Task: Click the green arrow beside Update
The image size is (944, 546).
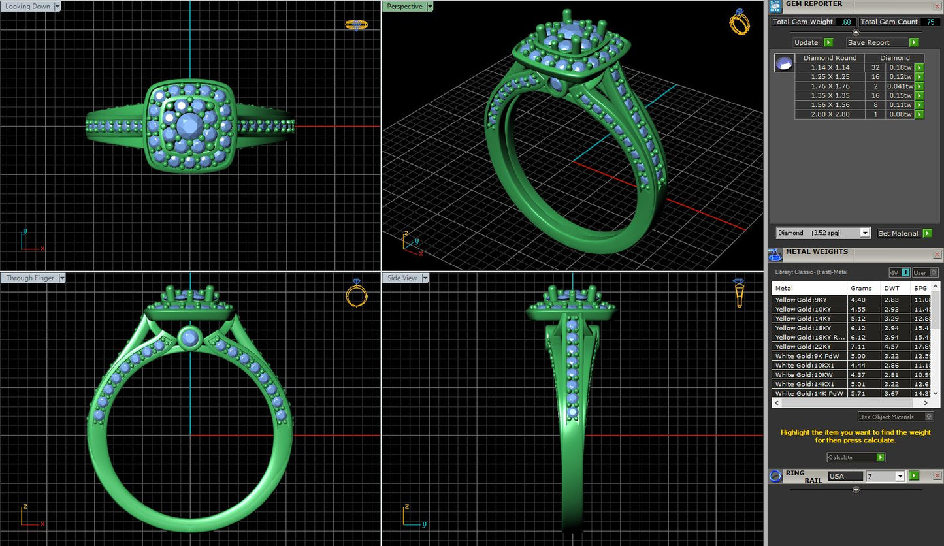Action: (x=828, y=42)
